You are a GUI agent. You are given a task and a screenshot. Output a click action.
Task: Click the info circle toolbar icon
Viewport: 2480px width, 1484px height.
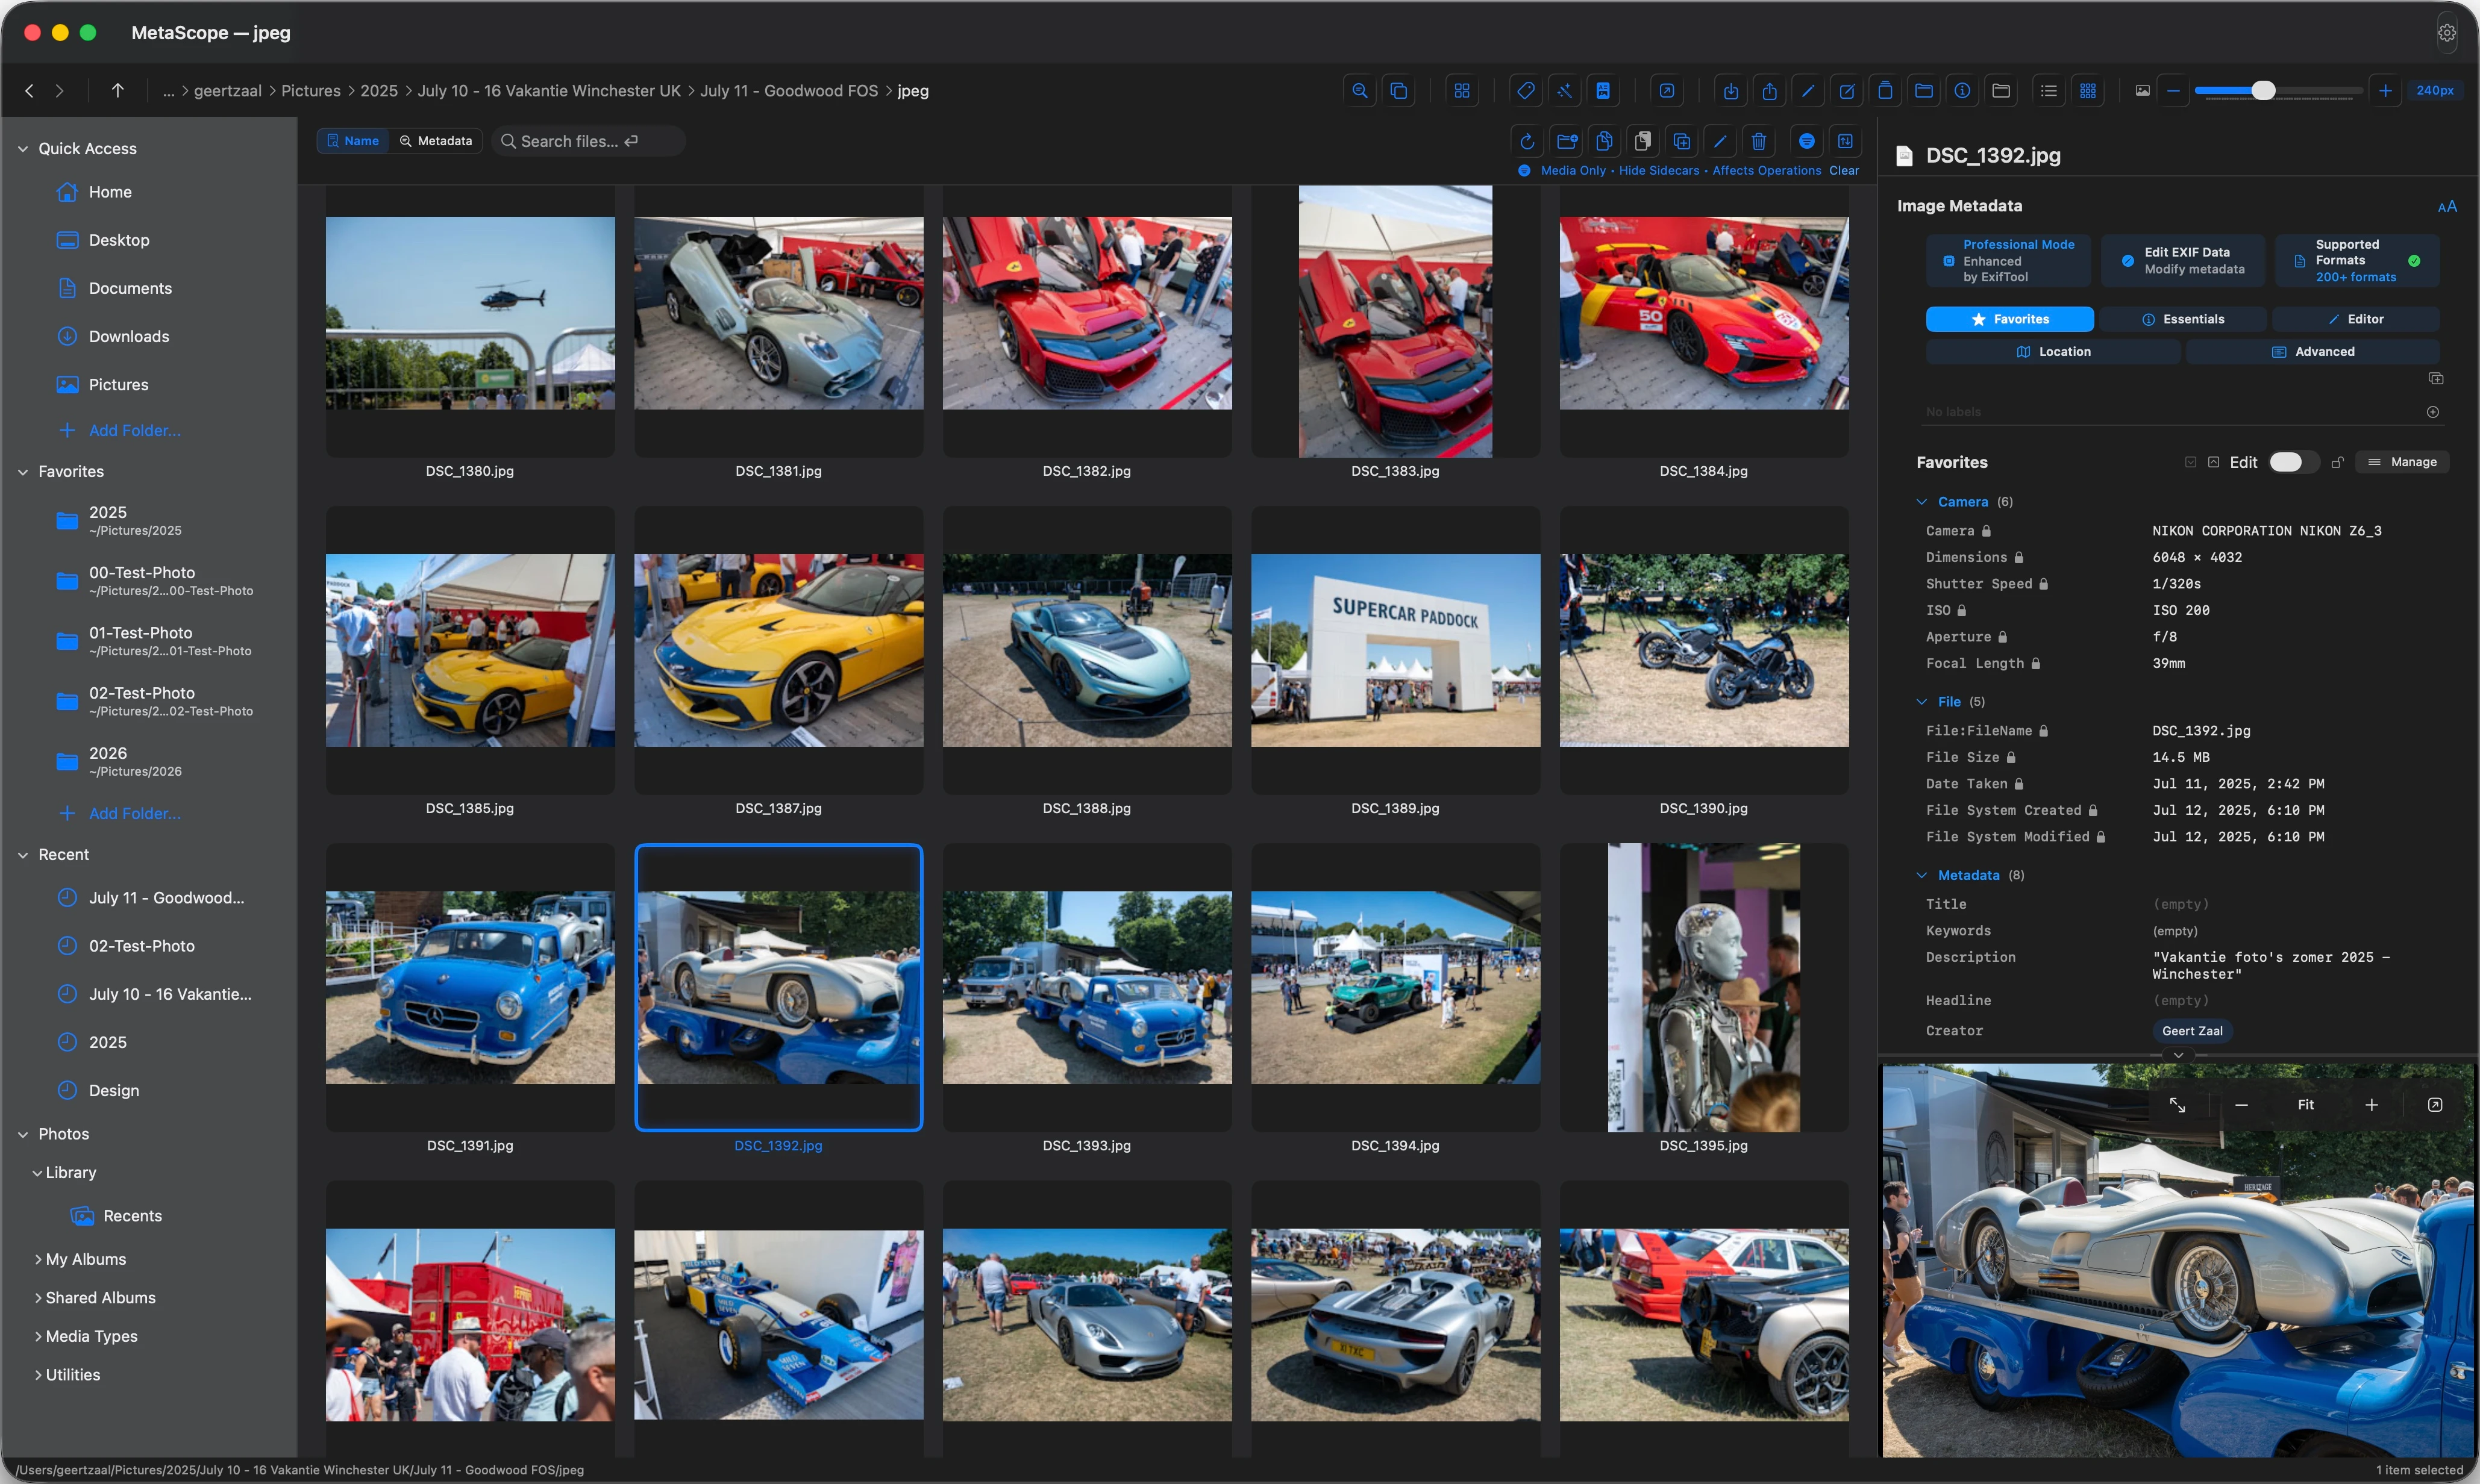(1963, 91)
